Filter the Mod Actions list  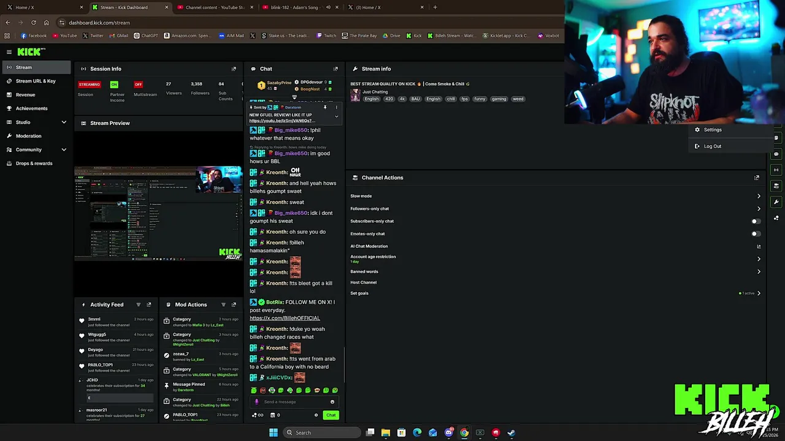click(x=223, y=304)
